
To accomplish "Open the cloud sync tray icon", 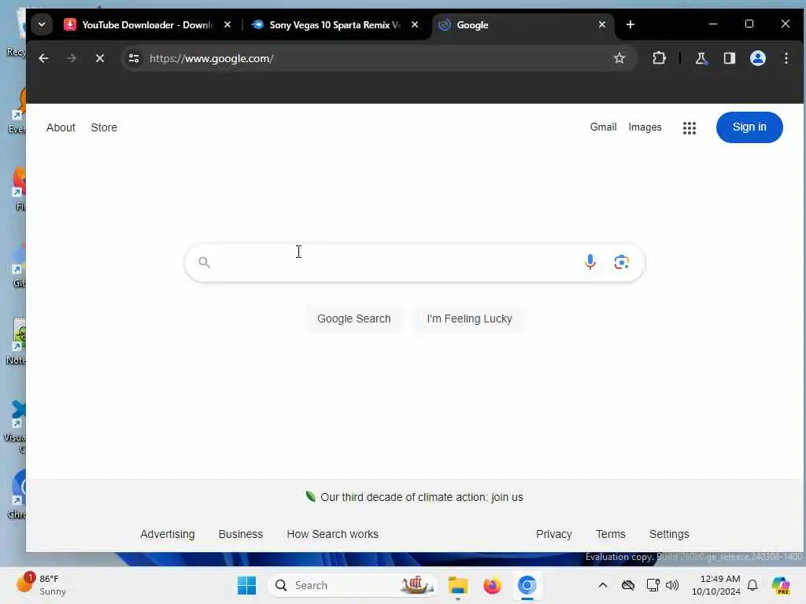I will click(x=627, y=585).
